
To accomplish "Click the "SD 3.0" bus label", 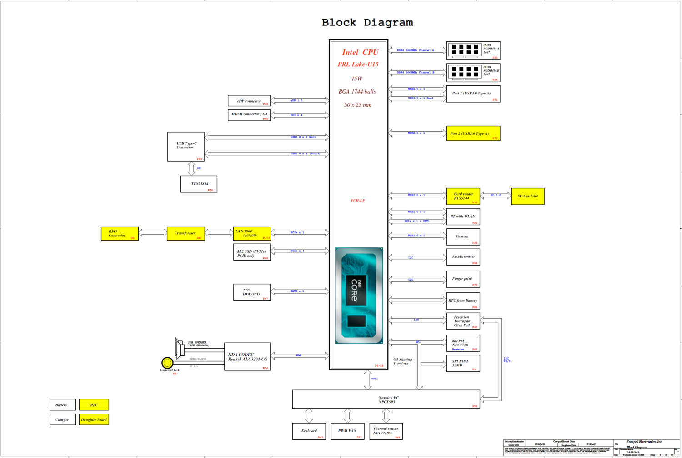I will pyautogui.click(x=496, y=195).
